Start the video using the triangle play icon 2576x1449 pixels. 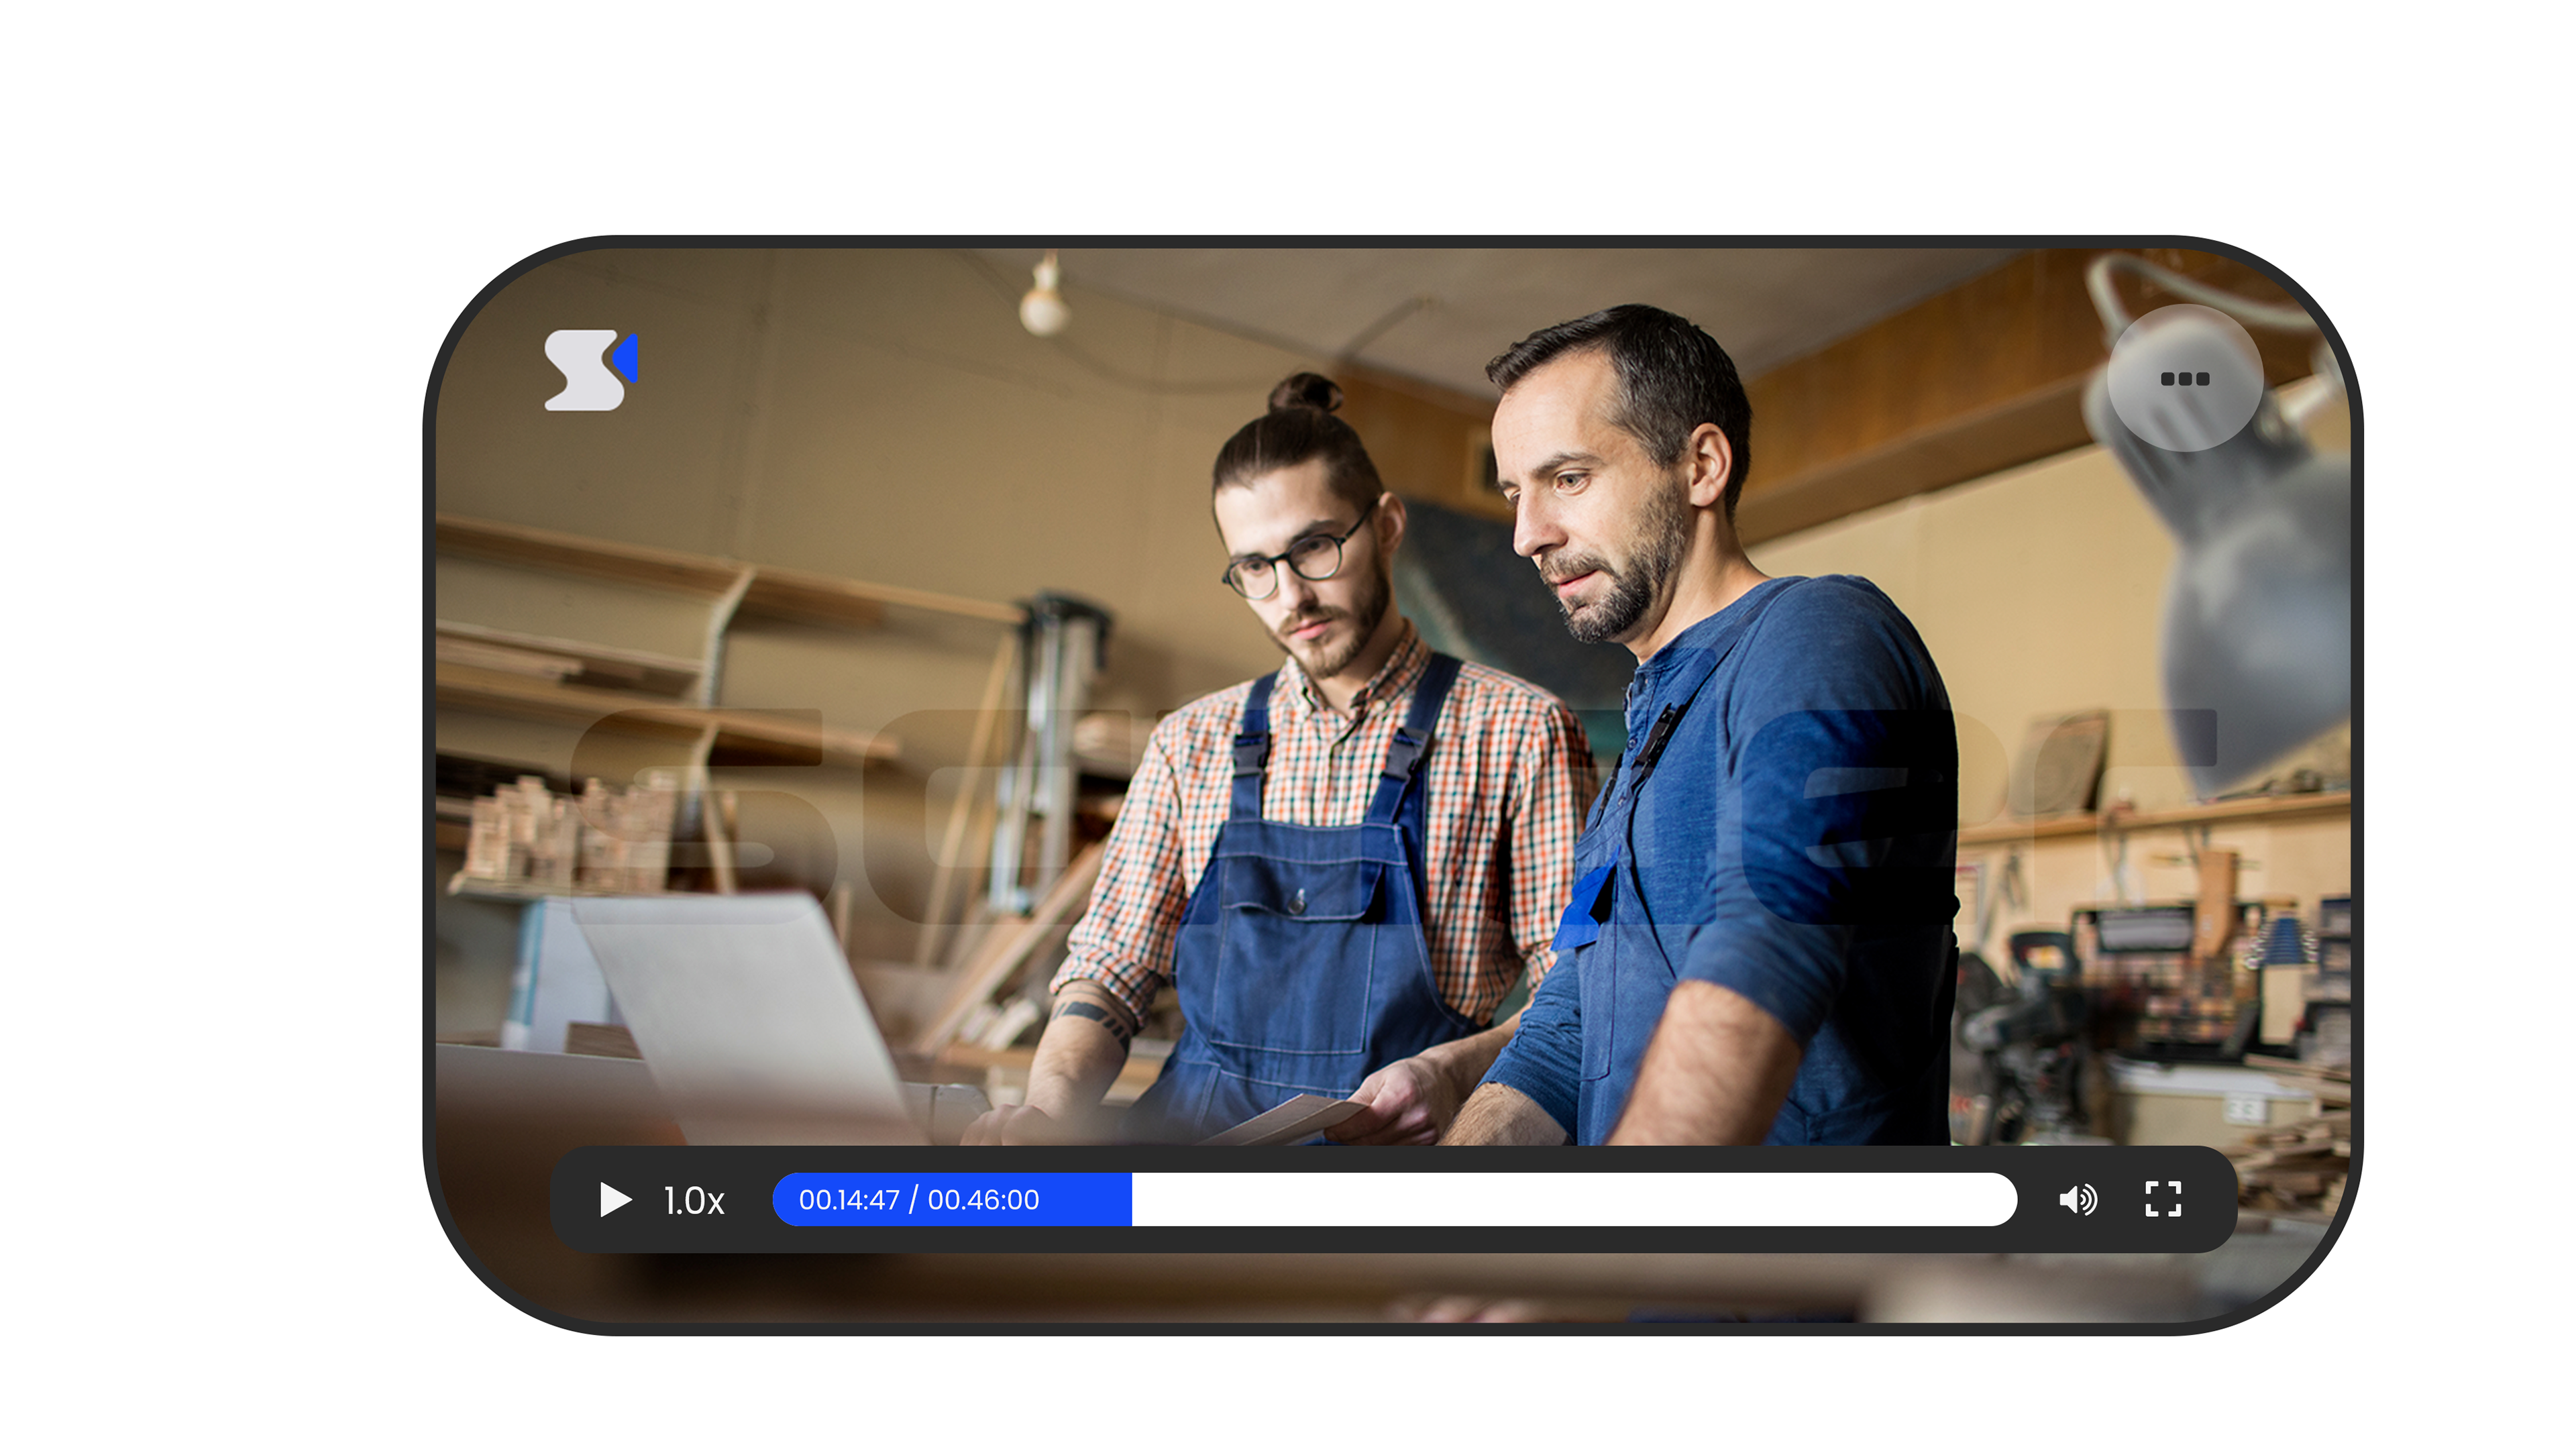pyautogui.click(x=614, y=1199)
